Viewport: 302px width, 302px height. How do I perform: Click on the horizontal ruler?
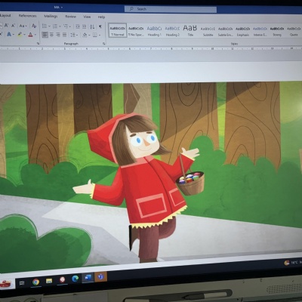pyautogui.click(x=151, y=48)
